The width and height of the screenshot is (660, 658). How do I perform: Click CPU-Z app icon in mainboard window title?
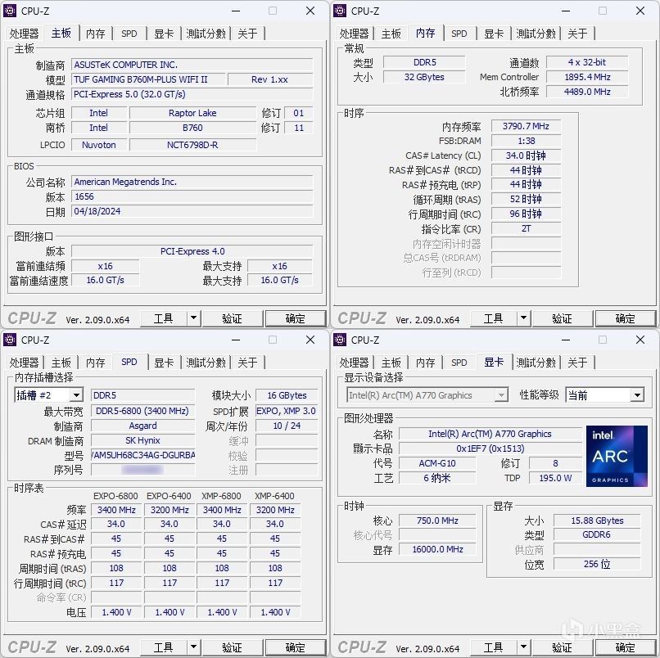pyautogui.click(x=10, y=11)
